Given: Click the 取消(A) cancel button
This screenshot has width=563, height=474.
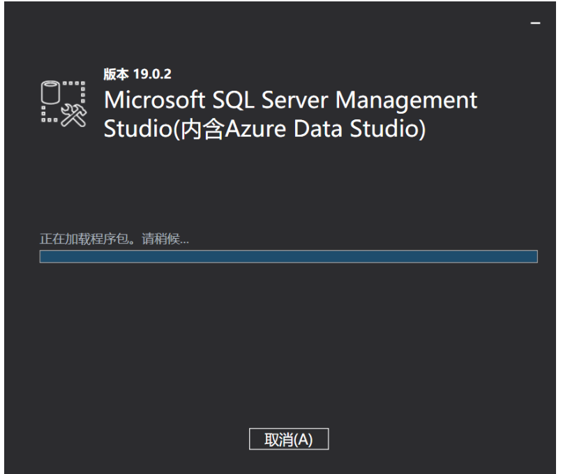Looking at the screenshot, I should tap(289, 439).
